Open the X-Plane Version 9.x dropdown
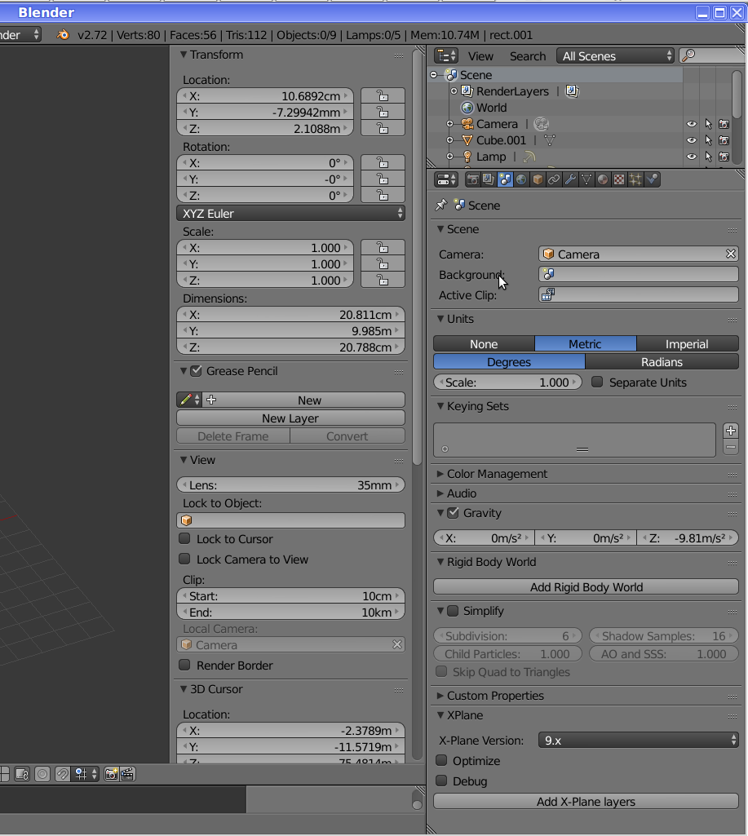The image size is (748, 836). point(638,741)
